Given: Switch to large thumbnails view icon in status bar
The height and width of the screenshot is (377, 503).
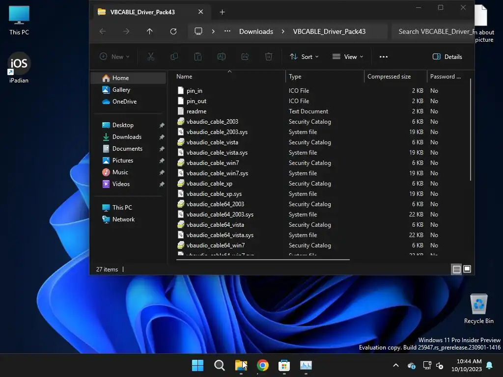Looking at the screenshot, I should (x=468, y=269).
